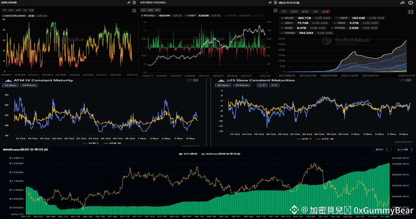Click 24 hours button on ATM IV chart

(x=29, y=85)
